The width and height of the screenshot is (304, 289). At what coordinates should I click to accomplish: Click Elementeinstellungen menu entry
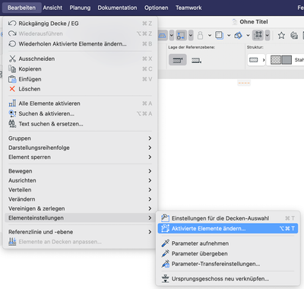coord(80,218)
